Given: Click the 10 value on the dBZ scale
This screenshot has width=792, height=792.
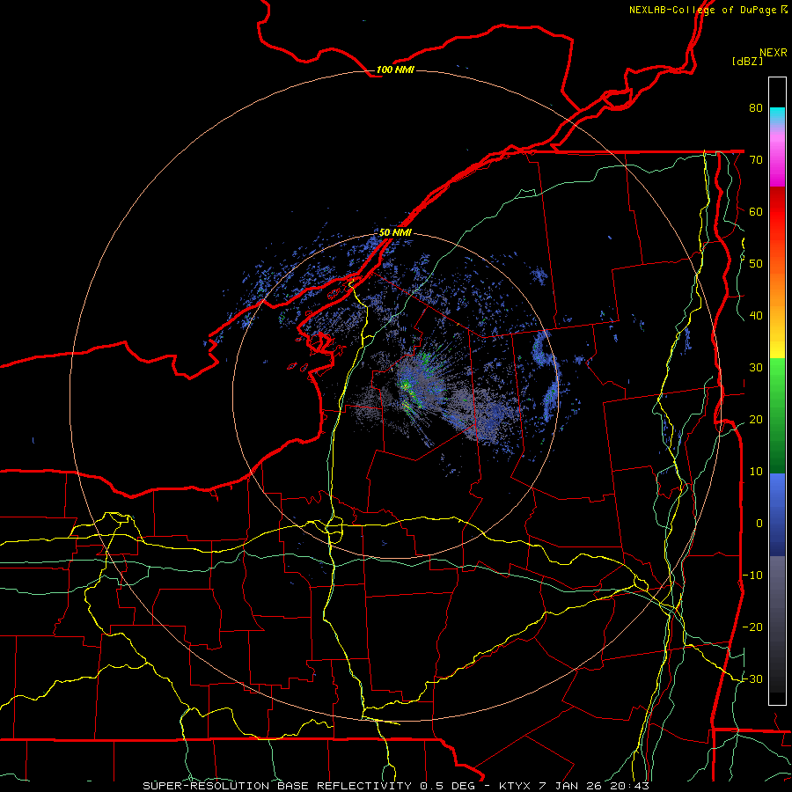Looking at the screenshot, I should 756,472.
